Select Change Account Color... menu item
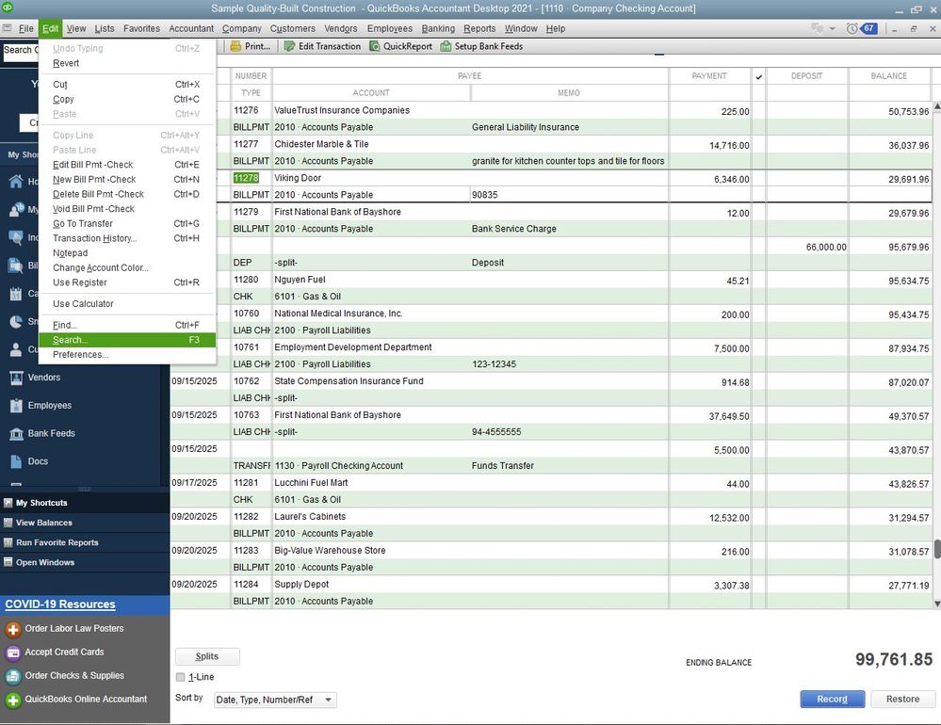This screenshot has height=725, width=941. pos(126,267)
